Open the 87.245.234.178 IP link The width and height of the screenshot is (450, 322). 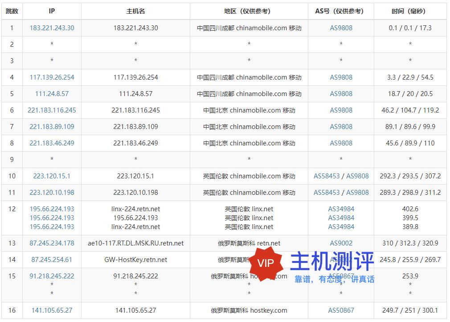52,243
